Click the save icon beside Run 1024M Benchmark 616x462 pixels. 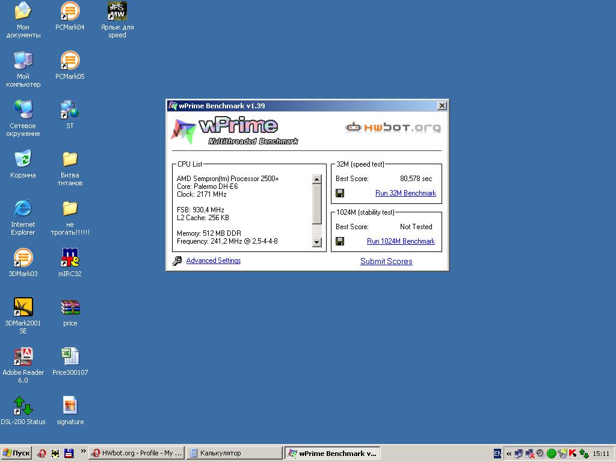(340, 241)
